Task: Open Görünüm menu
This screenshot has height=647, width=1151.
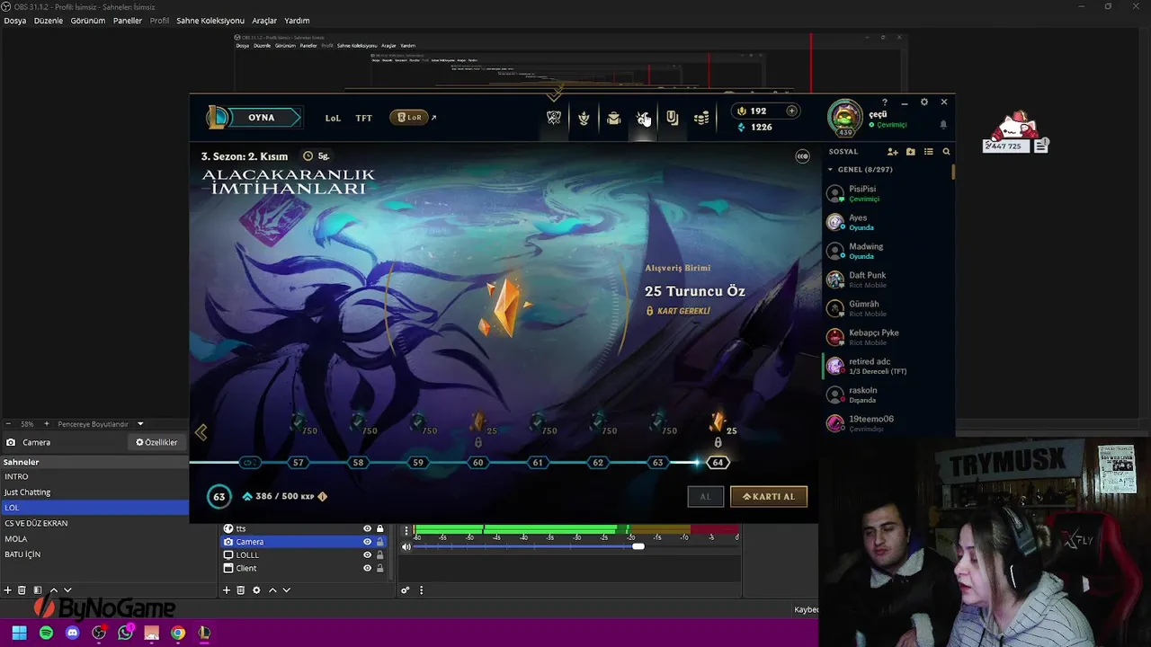Action: click(x=88, y=21)
